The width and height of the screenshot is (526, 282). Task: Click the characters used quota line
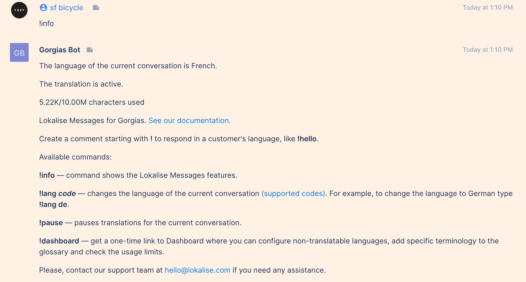[91, 102]
